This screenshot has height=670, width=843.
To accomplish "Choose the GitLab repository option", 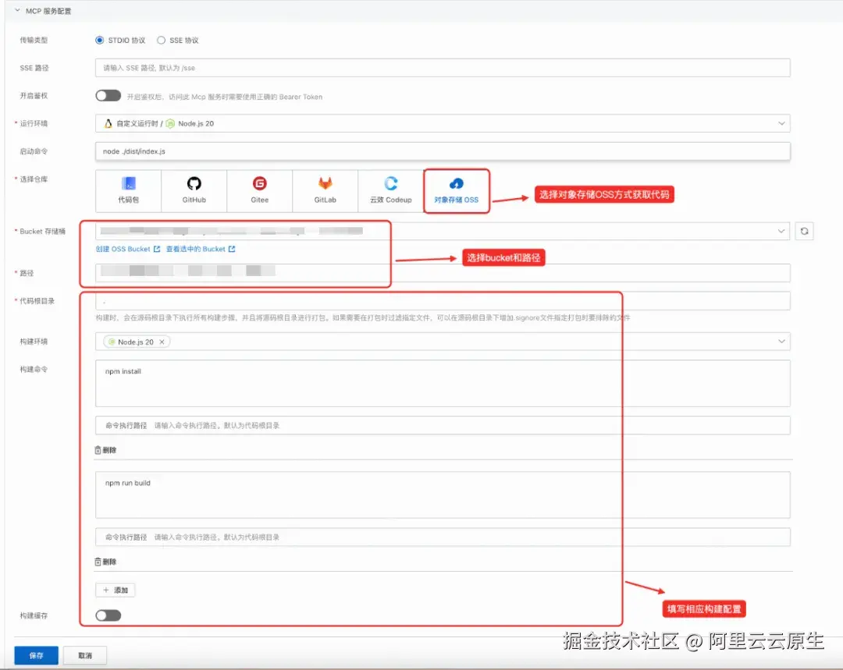I will tap(325, 191).
